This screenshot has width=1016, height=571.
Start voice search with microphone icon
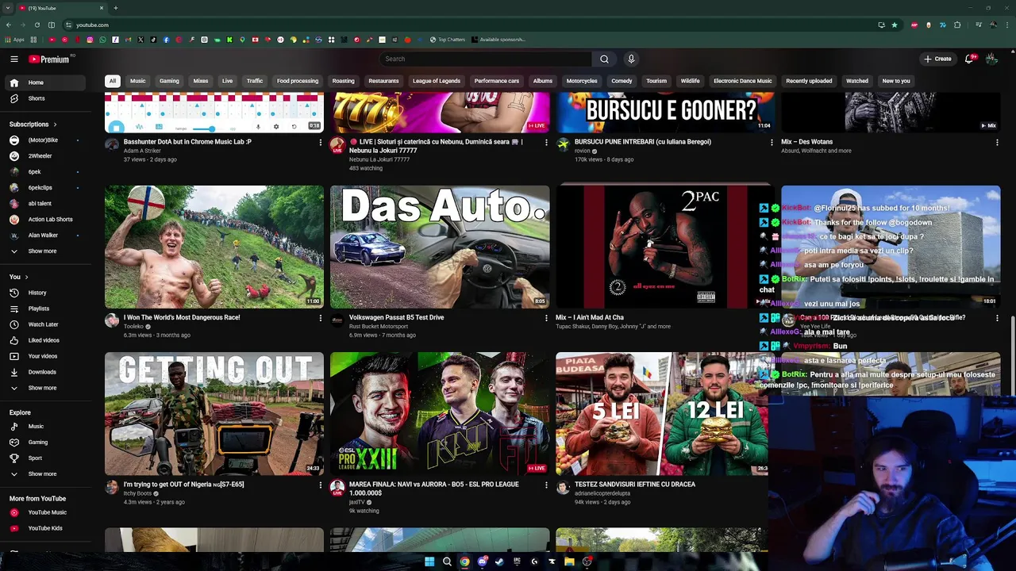point(631,59)
